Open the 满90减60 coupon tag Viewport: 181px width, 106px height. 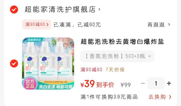(37, 24)
